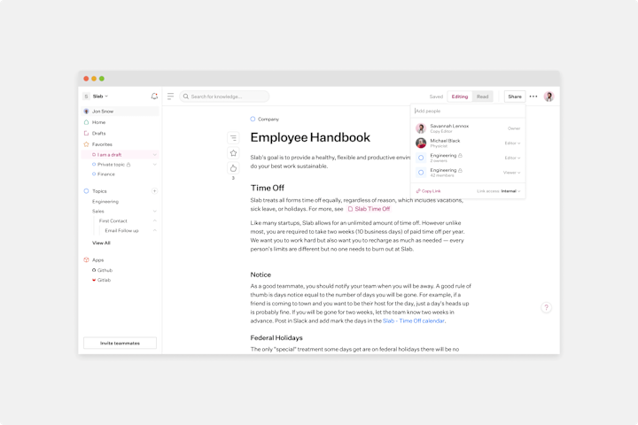Click Michael Black's avatar
Viewport: 638px width, 425px height.
click(421, 143)
